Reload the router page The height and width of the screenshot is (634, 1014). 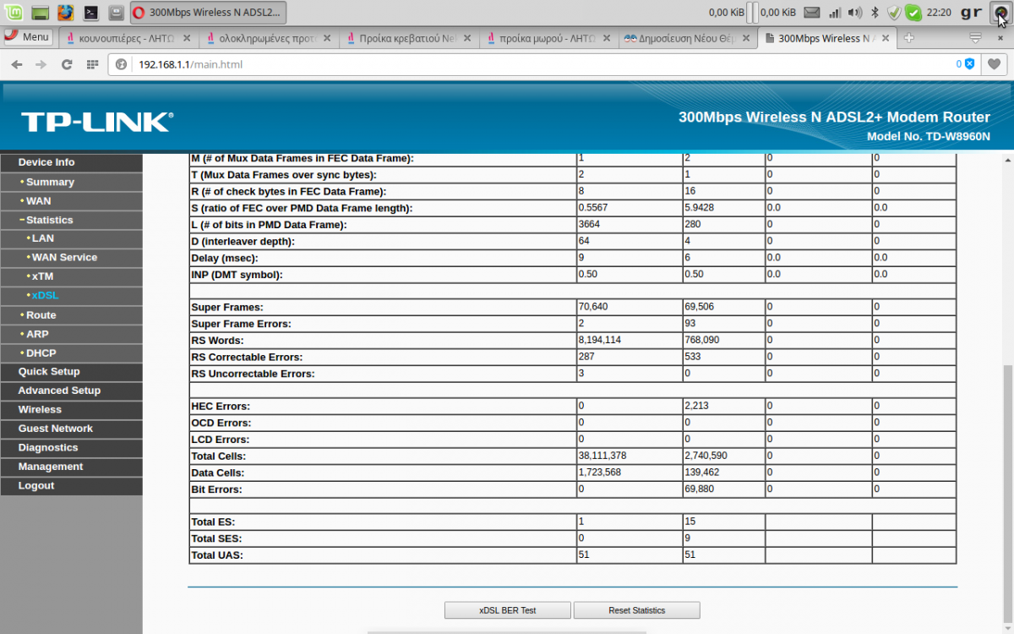(67, 64)
